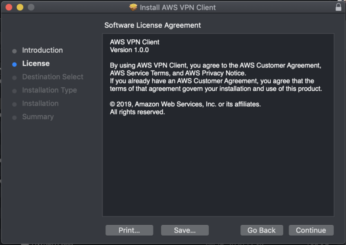Image resolution: width=346 pixels, height=245 pixels.
Task: Select the License step in sidebar
Action: coord(36,64)
